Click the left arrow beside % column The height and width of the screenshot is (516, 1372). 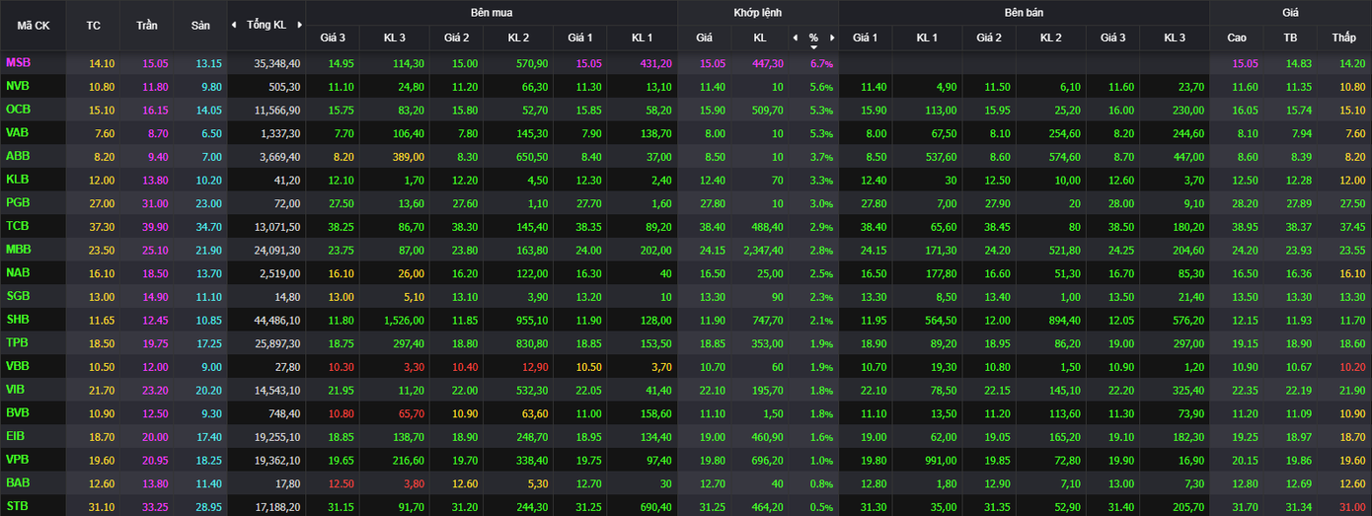(x=796, y=37)
